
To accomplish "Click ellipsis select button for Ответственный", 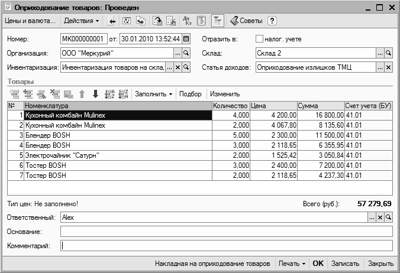I will pos(372,217).
